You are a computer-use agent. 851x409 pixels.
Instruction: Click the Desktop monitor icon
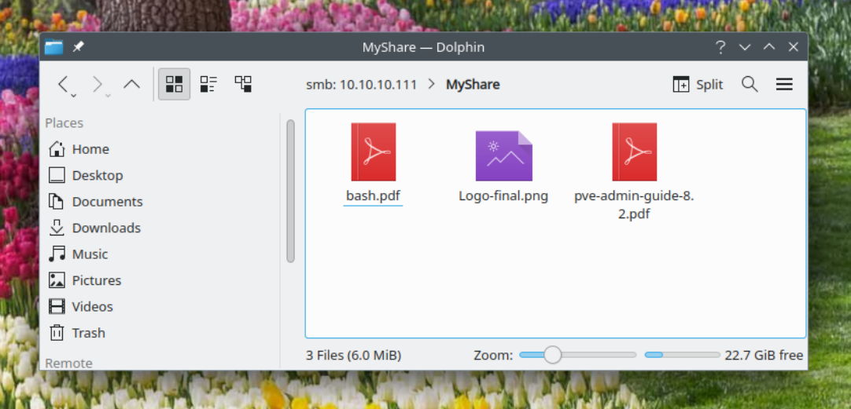pos(57,176)
